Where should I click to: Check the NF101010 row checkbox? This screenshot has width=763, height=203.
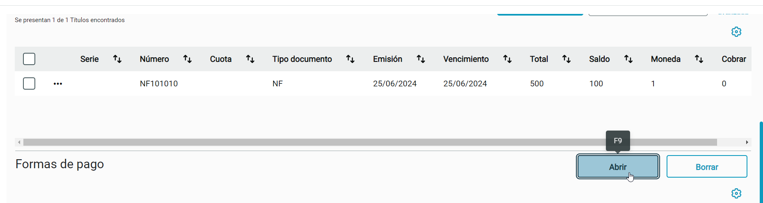29,83
